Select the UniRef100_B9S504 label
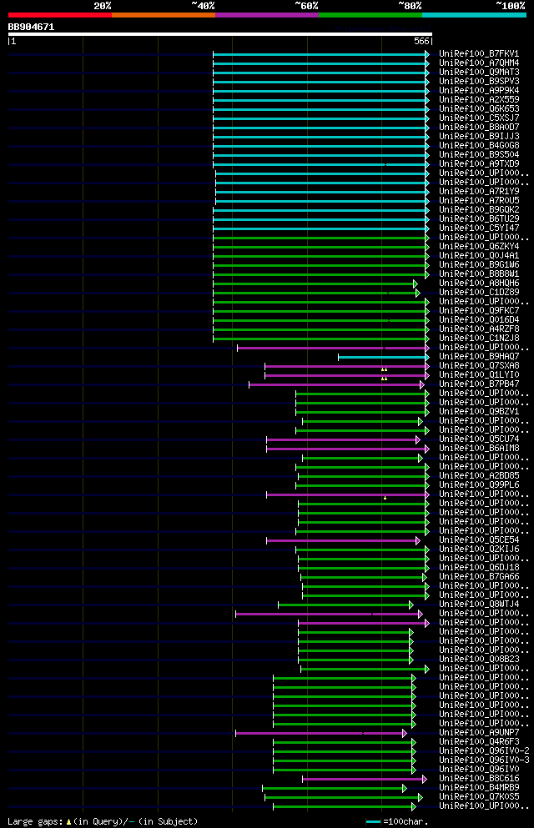 [479, 155]
